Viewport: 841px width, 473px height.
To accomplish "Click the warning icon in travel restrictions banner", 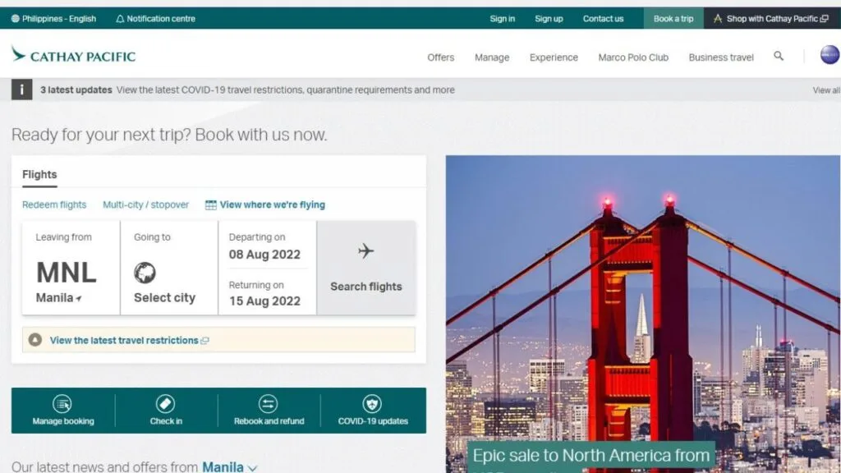I will 35,339.
